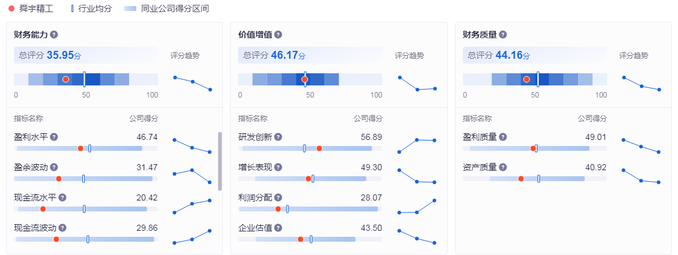Click help icon beside 利润分配
678x255 pixels.
pyautogui.click(x=278, y=197)
